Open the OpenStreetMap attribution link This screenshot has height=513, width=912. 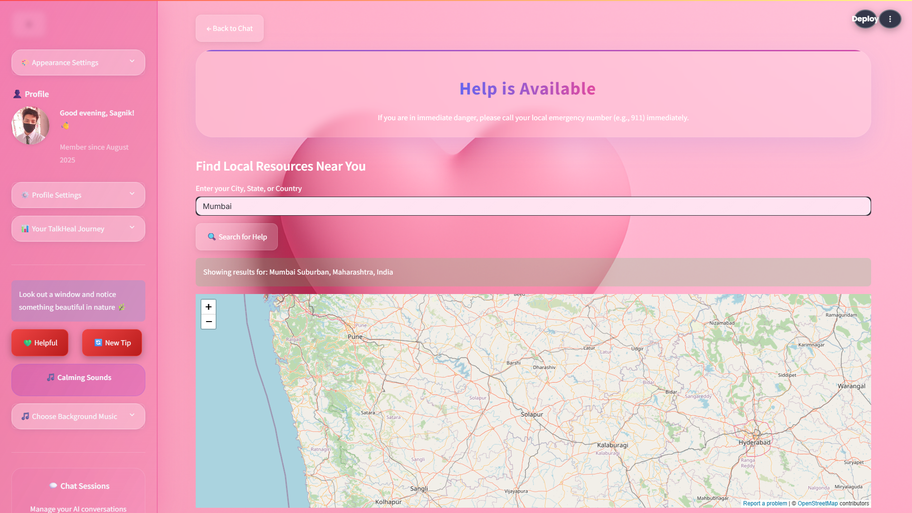pyautogui.click(x=817, y=503)
